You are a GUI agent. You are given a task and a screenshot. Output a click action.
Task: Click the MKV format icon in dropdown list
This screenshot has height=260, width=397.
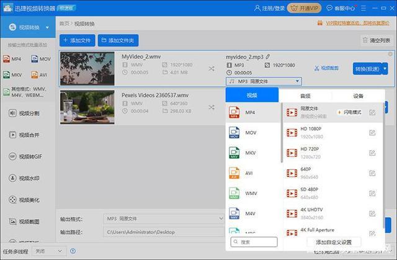click(234, 153)
